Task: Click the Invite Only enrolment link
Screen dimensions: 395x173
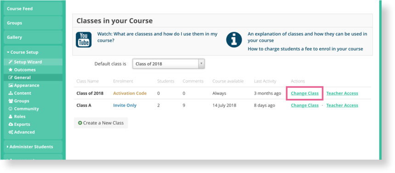Action: click(124, 105)
